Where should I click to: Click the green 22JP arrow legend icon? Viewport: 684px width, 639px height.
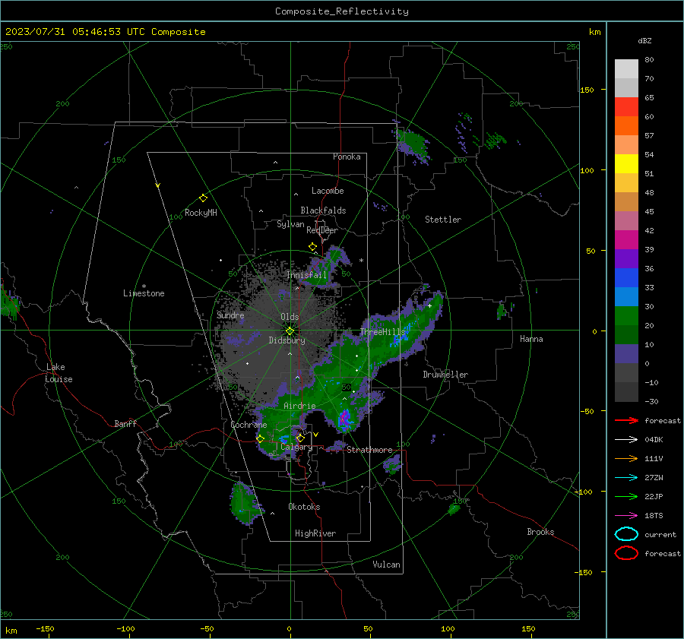coord(626,496)
